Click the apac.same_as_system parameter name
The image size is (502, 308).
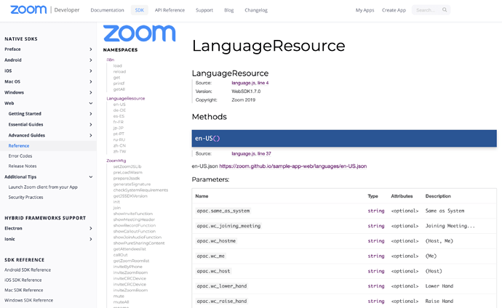(x=223, y=211)
